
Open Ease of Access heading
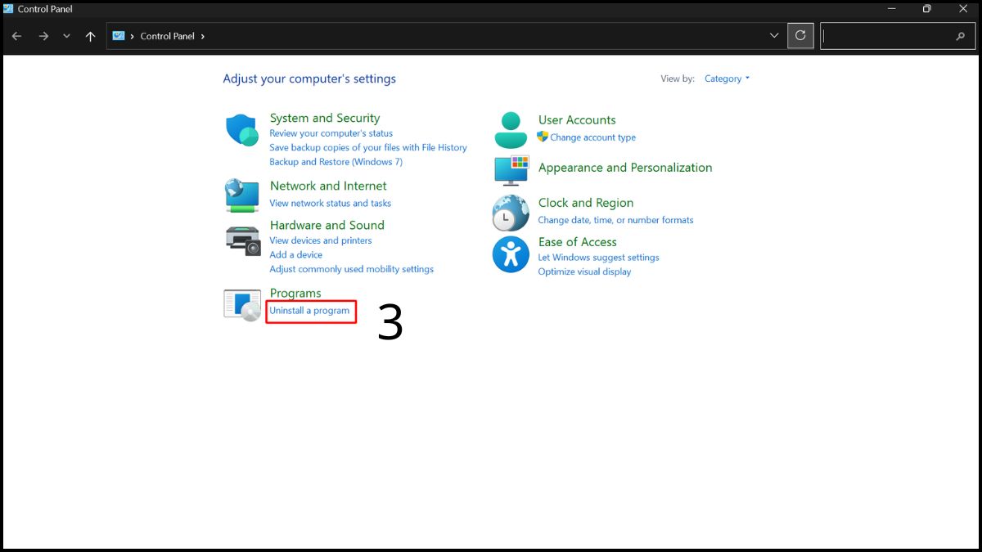(578, 242)
